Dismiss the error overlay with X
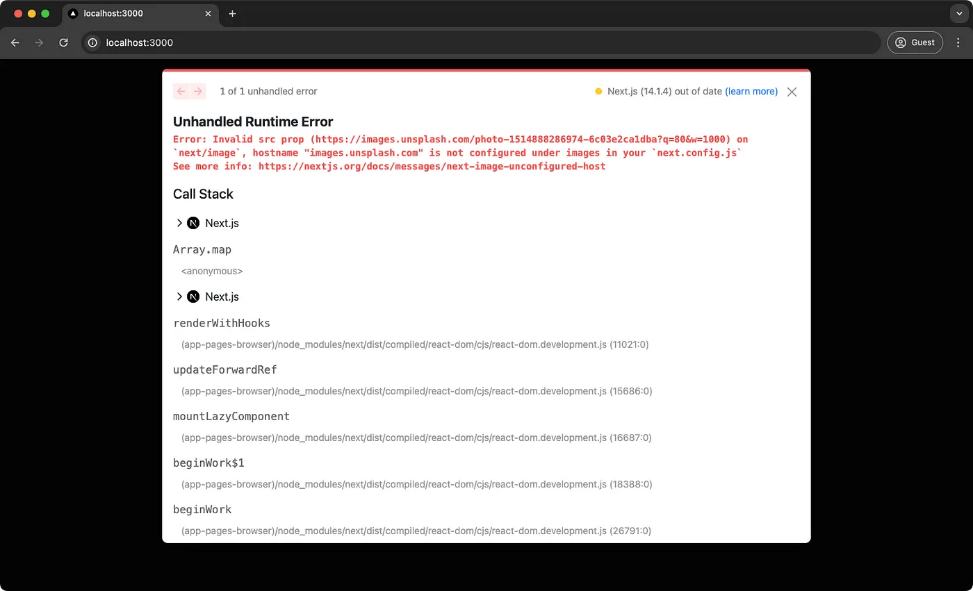The image size is (973, 591). click(792, 92)
